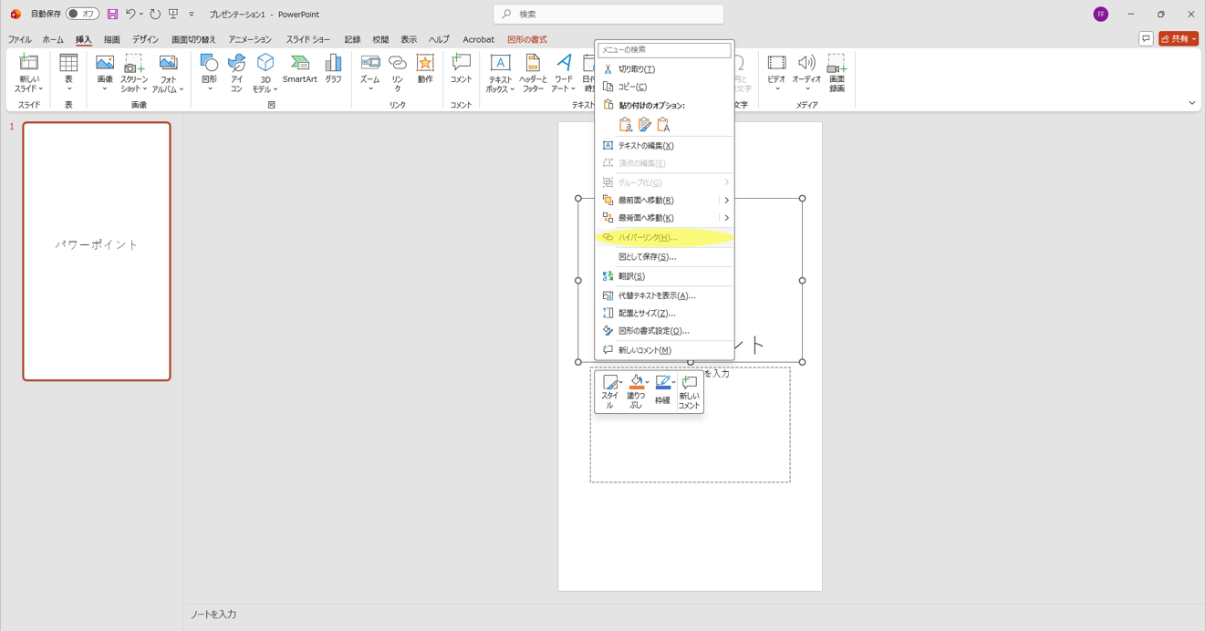
Task: Insert a chart using グラフ icon
Action: pos(333,68)
